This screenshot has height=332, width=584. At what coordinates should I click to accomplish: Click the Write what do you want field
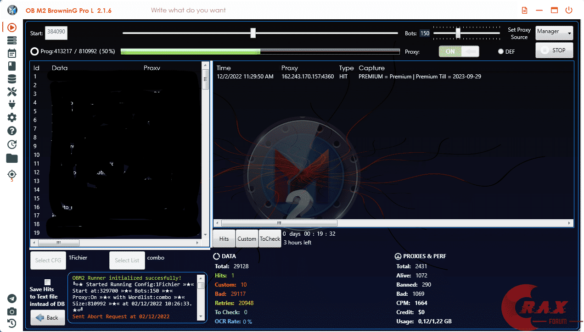(x=188, y=10)
